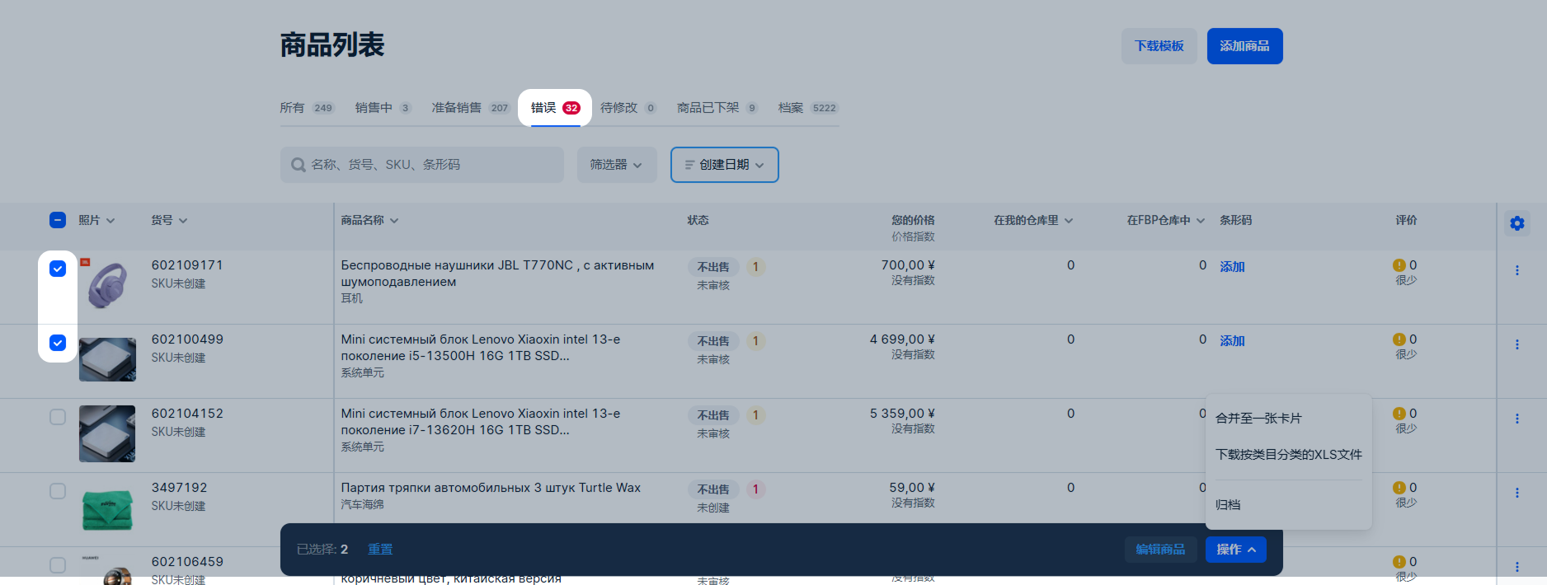Click product name Беспроводные наушники JBL T770NC
This screenshot has width=1547, height=585.
(497, 274)
